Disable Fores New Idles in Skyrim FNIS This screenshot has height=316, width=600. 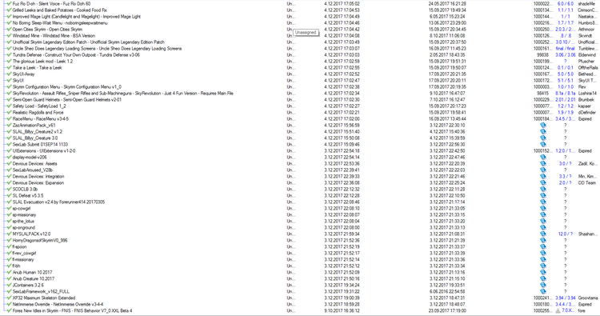pyautogui.click(x=9, y=310)
